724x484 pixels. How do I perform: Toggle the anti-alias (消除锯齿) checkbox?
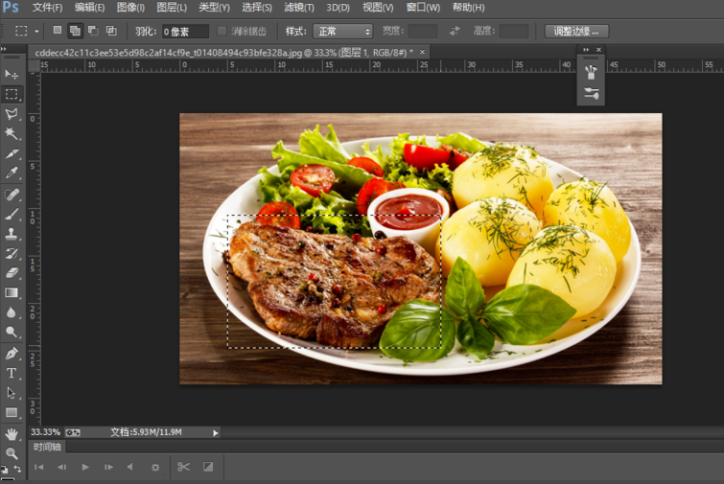pos(222,31)
